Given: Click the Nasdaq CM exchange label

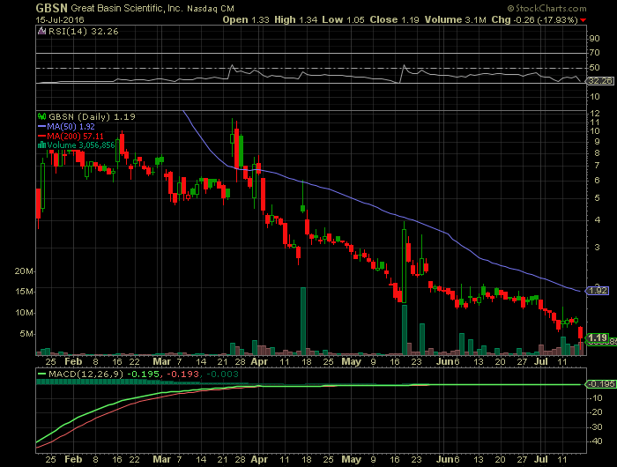Looking at the screenshot, I should point(211,9).
